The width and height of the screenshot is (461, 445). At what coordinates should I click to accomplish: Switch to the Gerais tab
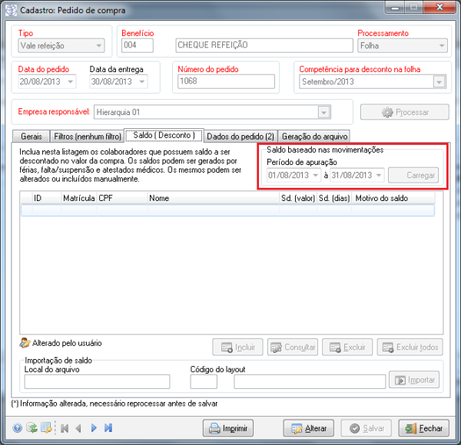click(32, 136)
